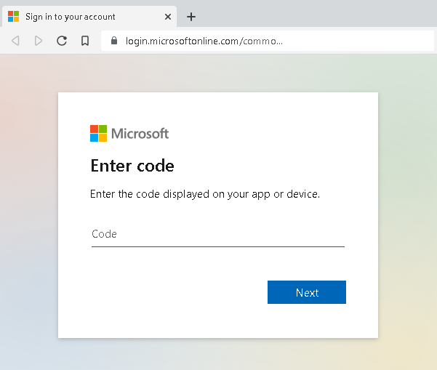
Task: Click the Microsoft favicon in the tab
Action: (x=13, y=17)
